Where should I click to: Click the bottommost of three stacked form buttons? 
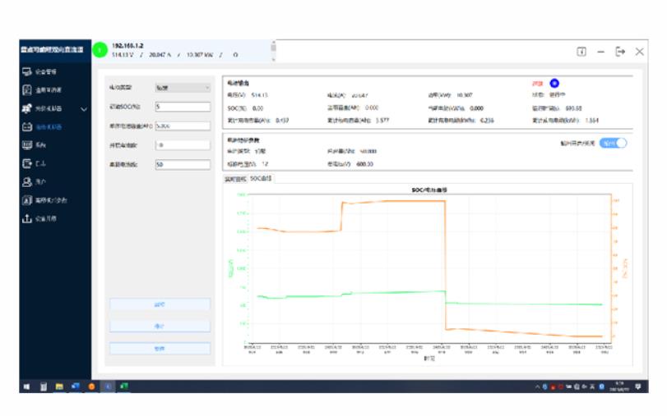click(x=160, y=349)
